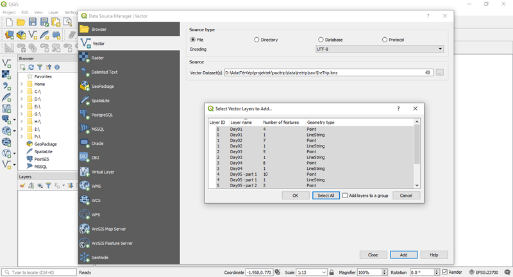Click New Shapefile layer toolbar icon
513x277 pixels.
[33, 35]
